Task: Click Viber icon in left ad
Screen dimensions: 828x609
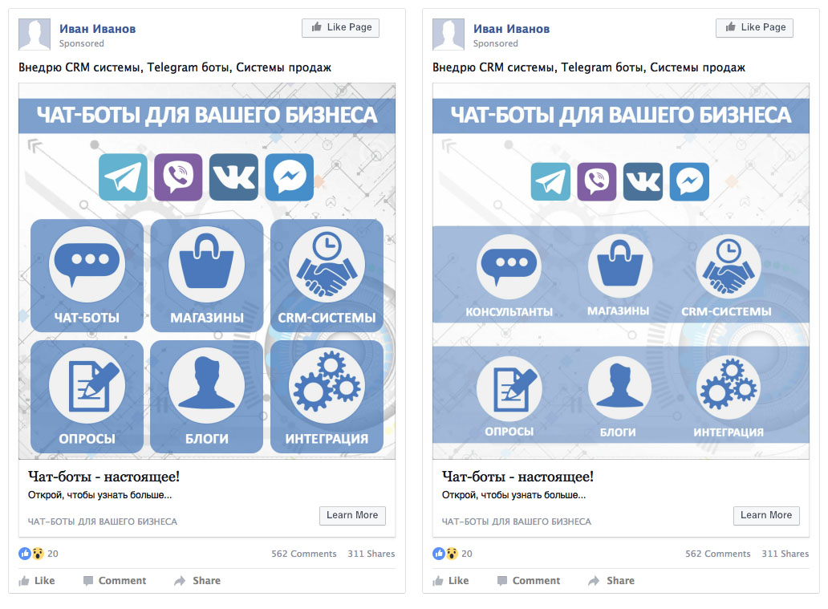Action: [x=178, y=177]
